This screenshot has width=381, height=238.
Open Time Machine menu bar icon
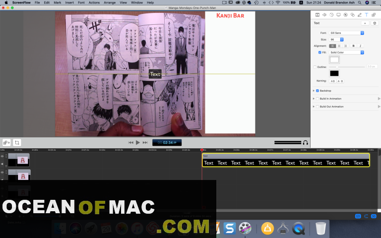[256, 2]
